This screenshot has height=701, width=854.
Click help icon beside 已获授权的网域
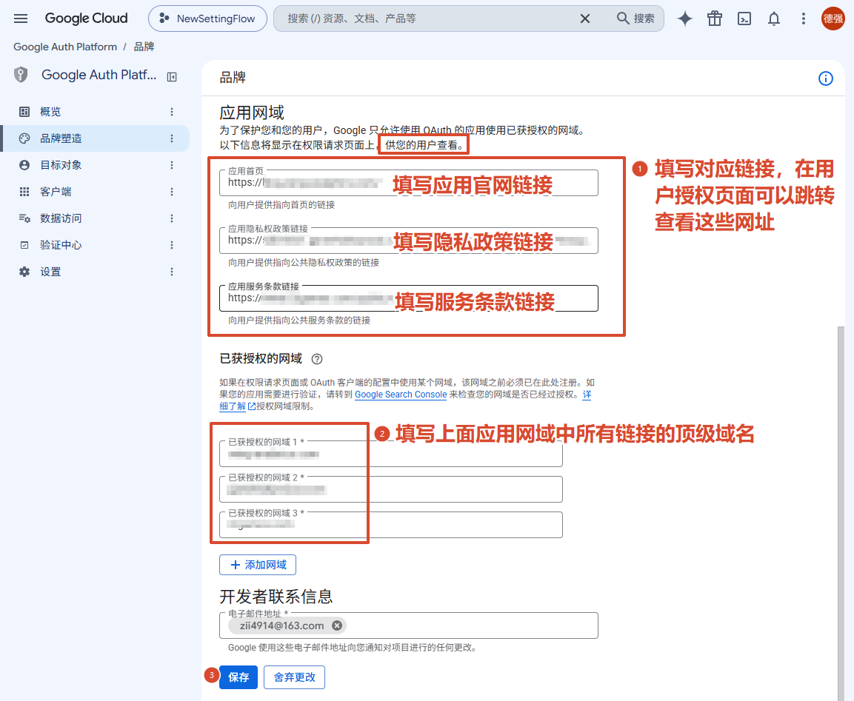click(317, 359)
